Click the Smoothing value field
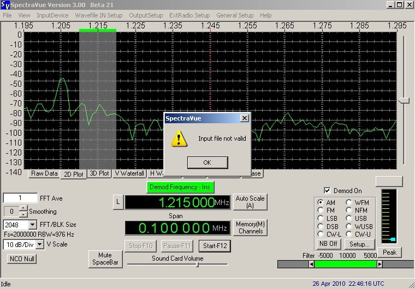 pos(11,212)
